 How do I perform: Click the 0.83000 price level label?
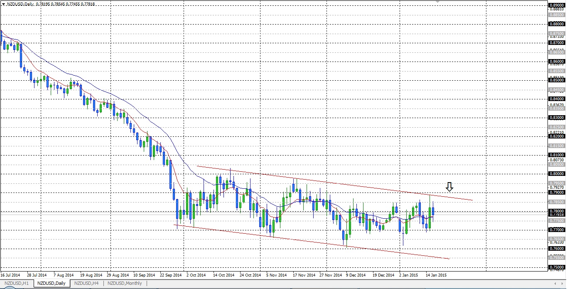tap(557, 117)
